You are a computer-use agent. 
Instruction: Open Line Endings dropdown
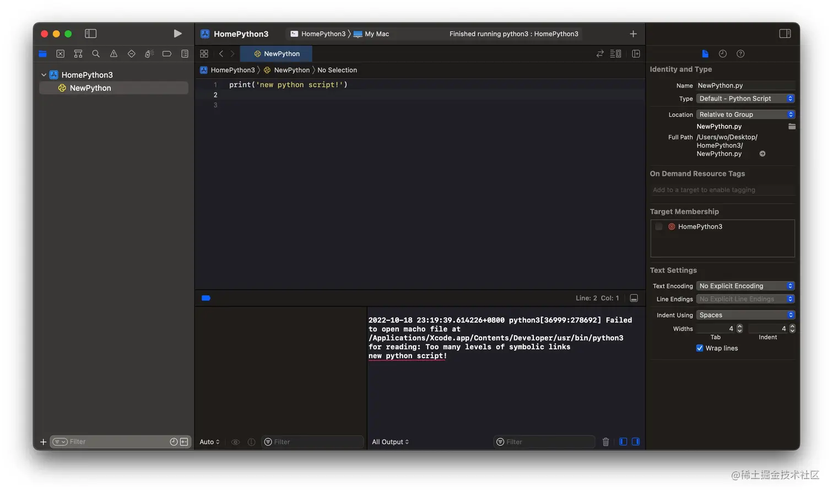[745, 299]
